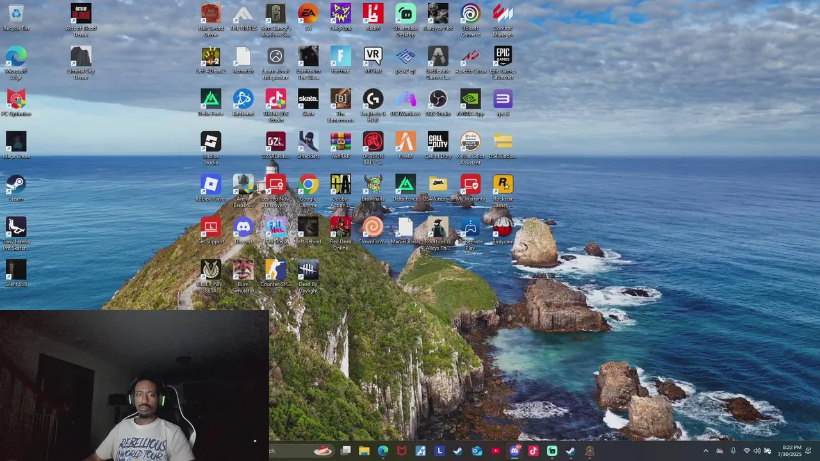Click Learn about this picture icon
Image resolution: width=820 pixels, height=461 pixels.
(275, 63)
